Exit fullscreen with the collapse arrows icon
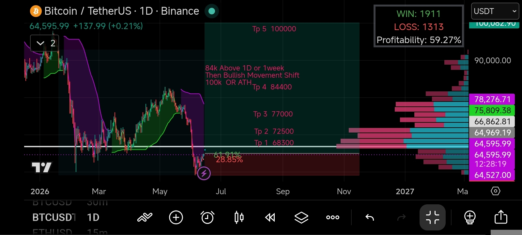The height and width of the screenshot is (235, 522). pos(433,217)
